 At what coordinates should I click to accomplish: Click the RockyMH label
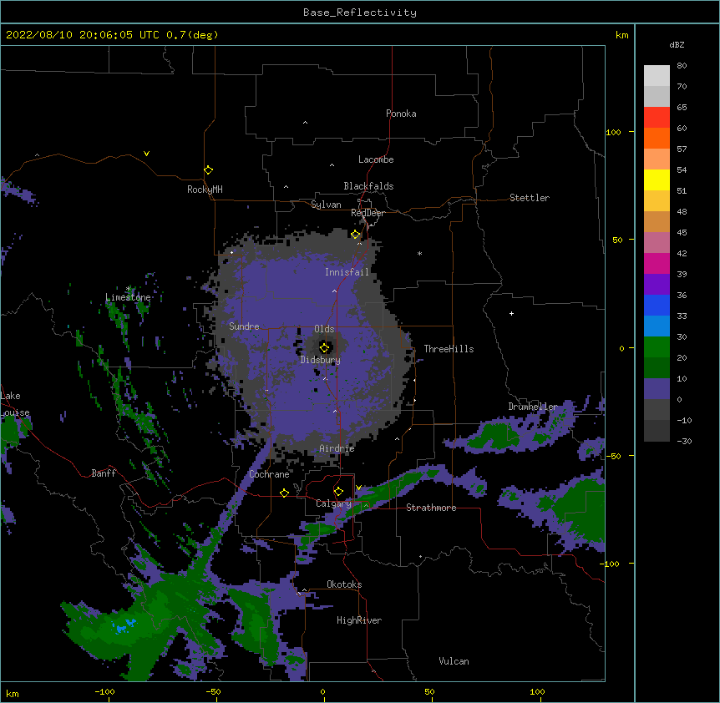pyautogui.click(x=205, y=190)
